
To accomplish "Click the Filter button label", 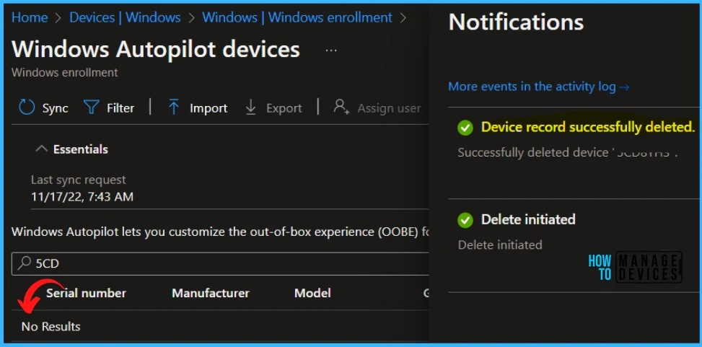I will pos(120,108).
